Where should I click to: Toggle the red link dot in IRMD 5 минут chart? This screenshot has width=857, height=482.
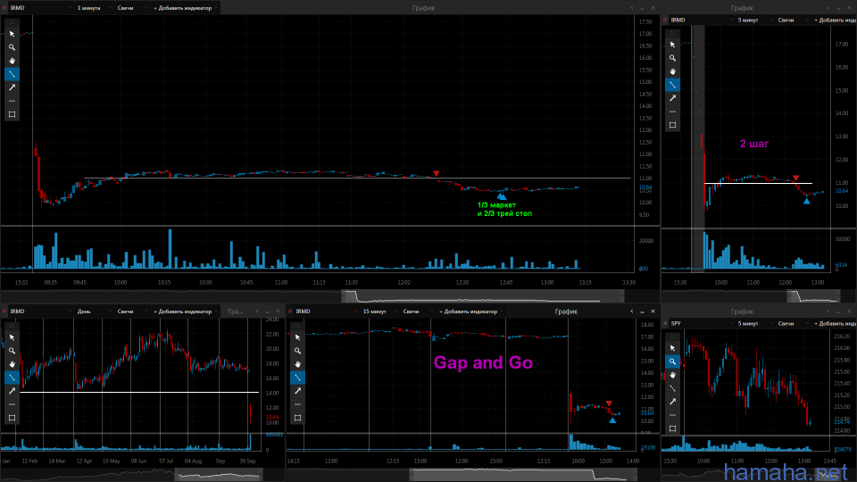(665, 20)
